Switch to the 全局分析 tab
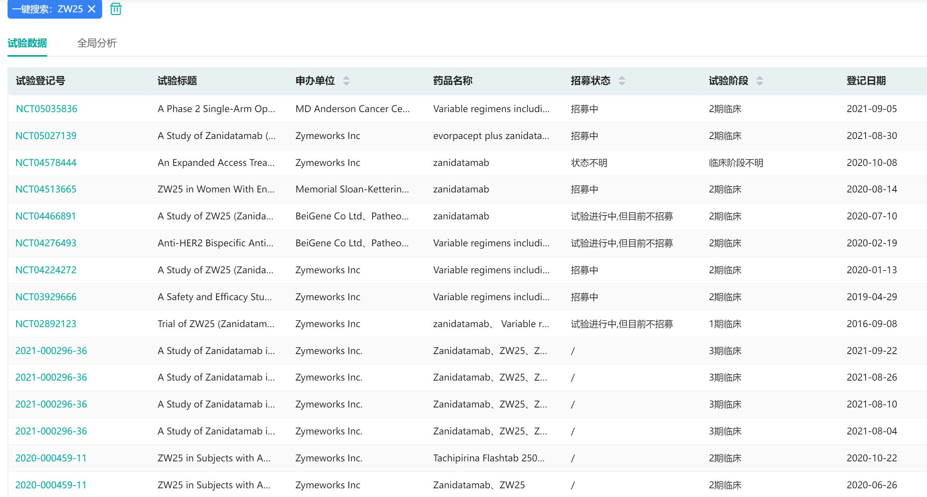 pos(97,43)
